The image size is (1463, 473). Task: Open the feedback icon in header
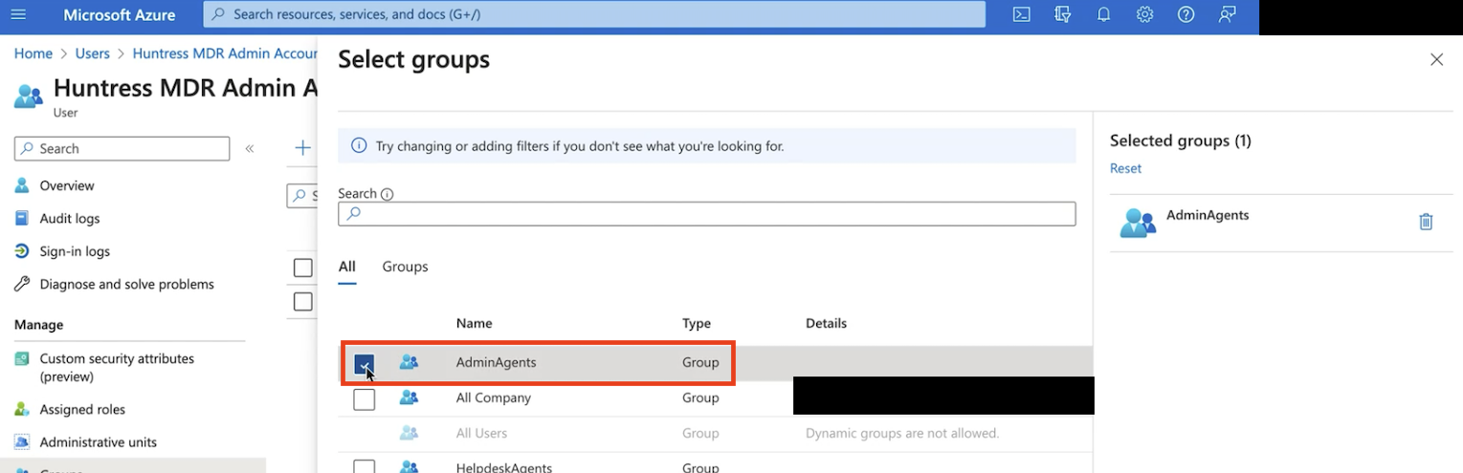coord(1228,14)
